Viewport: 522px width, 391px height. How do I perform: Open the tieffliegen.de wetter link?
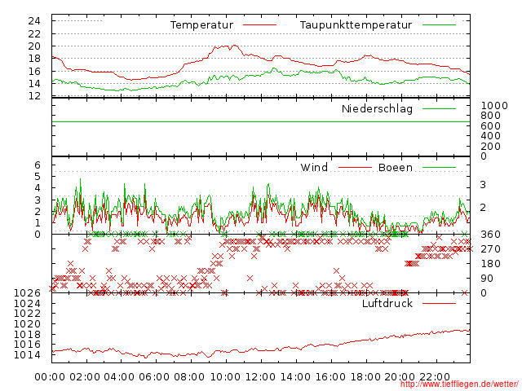[458, 384]
